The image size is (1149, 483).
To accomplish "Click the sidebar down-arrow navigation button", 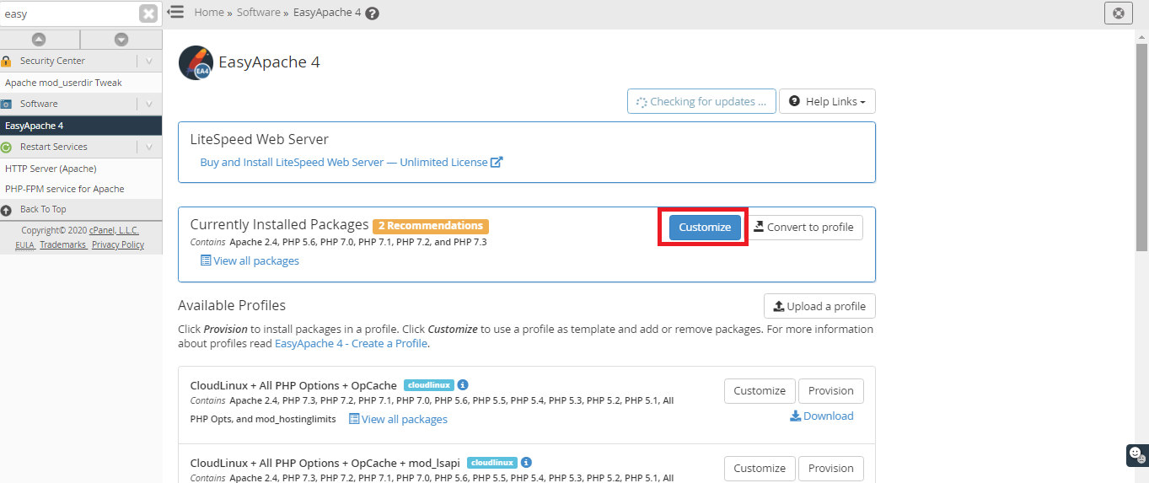I will point(121,40).
